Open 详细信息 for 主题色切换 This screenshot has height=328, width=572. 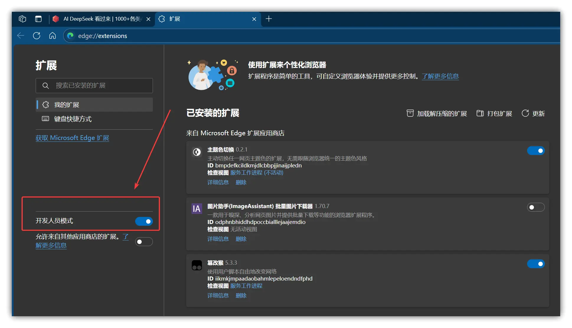[x=218, y=182]
